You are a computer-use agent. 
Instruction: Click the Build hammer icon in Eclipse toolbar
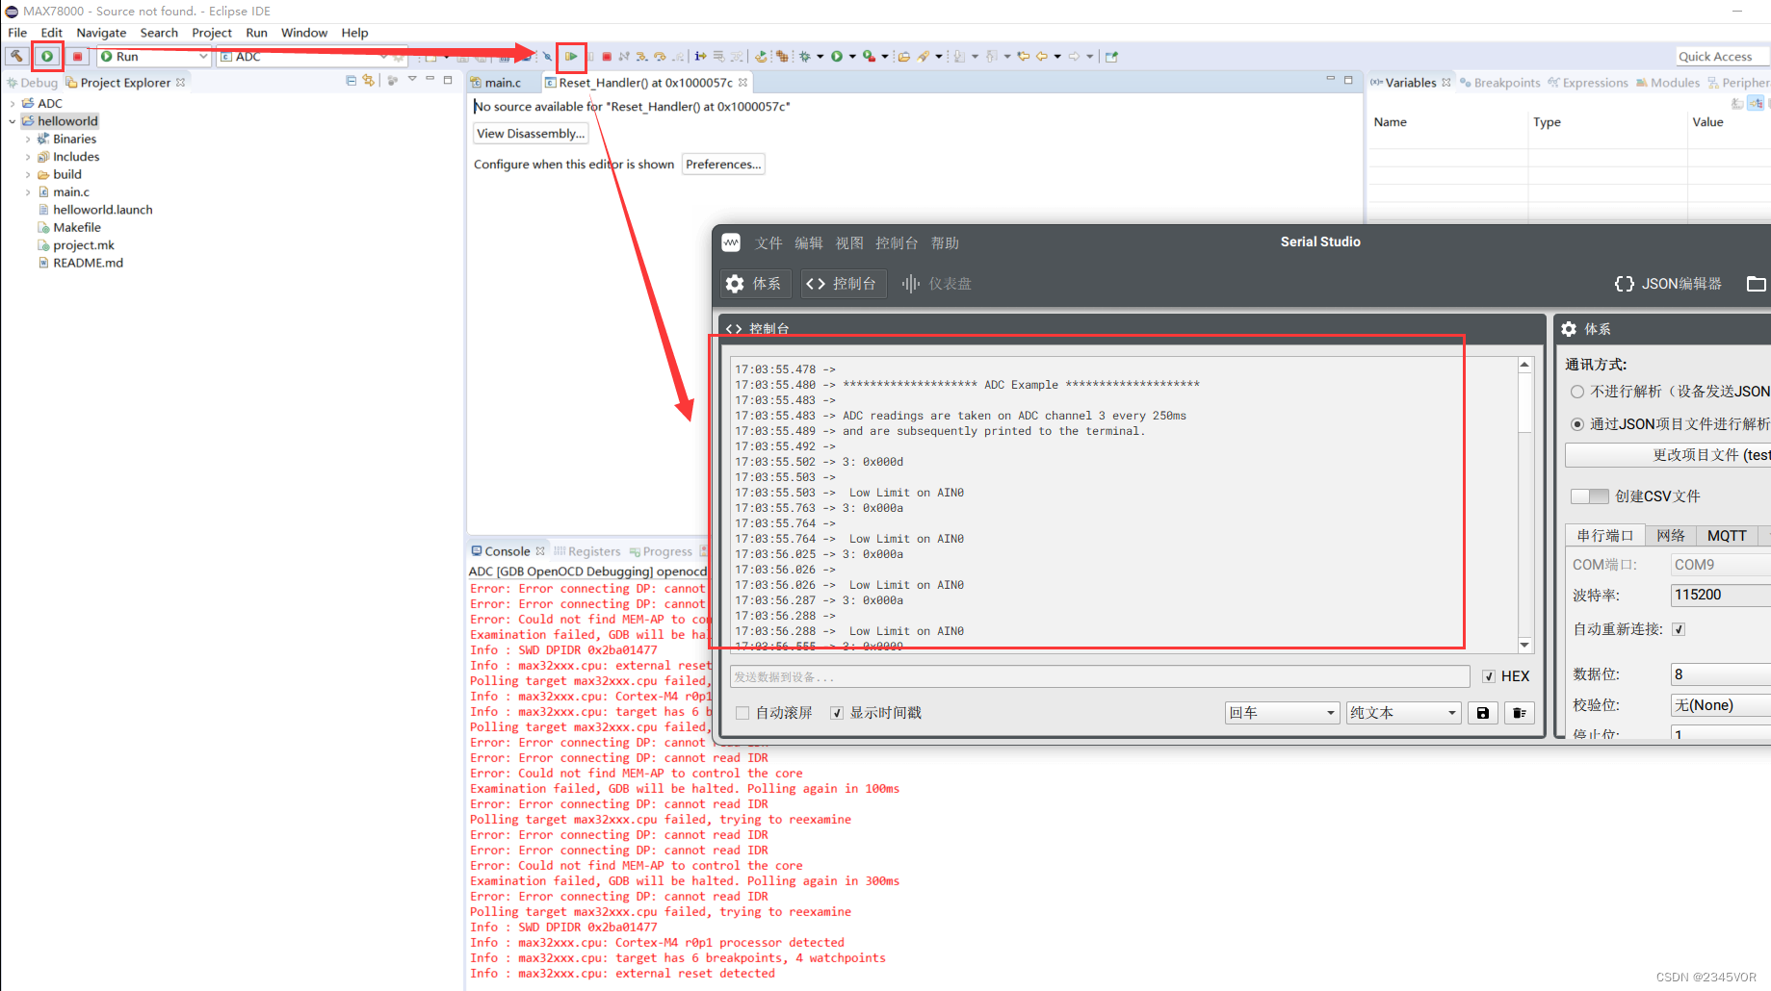[16, 56]
